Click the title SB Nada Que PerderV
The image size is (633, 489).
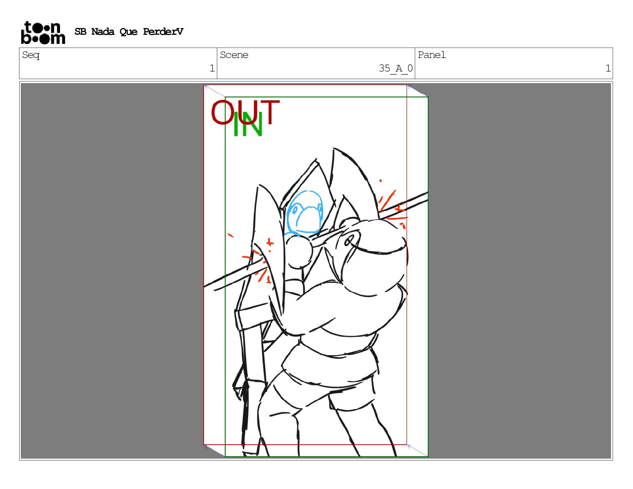[x=129, y=32]
